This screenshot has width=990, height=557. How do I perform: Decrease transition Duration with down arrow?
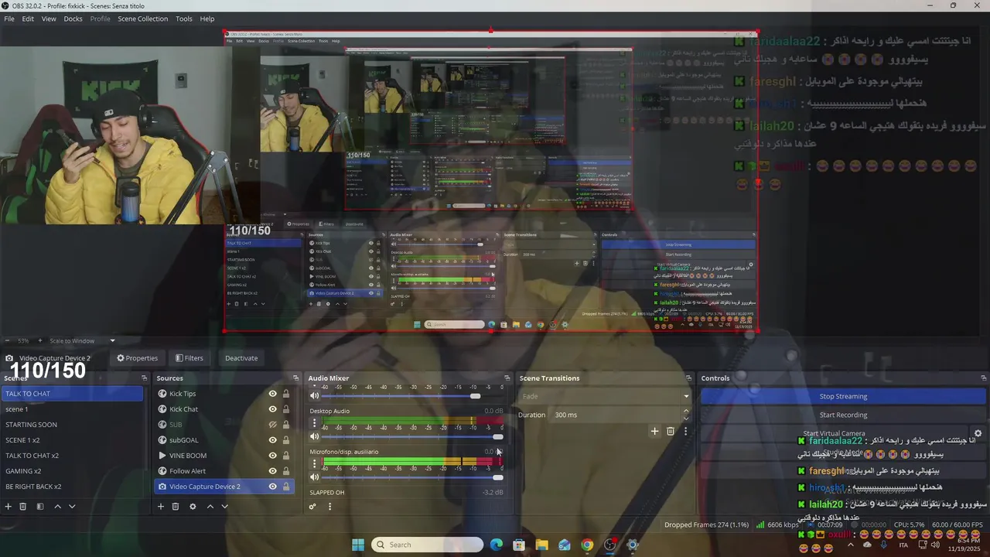tap(686, 418)
